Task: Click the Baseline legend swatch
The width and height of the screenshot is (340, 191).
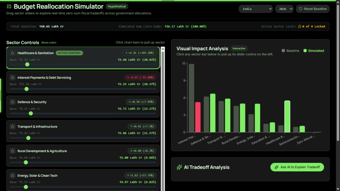Action: point(283,51)
